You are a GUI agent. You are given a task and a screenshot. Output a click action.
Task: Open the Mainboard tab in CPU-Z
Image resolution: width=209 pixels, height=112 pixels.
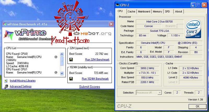pos(144,11)
